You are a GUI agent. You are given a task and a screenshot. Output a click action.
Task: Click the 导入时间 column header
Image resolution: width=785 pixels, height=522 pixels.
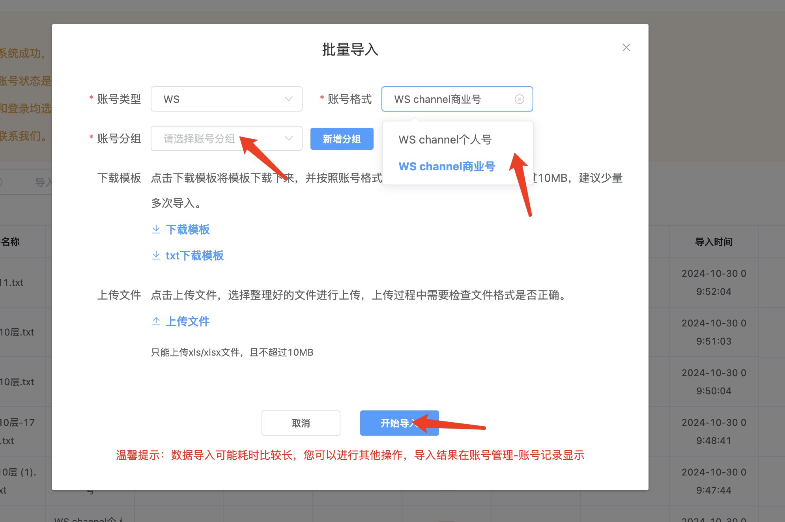click(714, 242)
